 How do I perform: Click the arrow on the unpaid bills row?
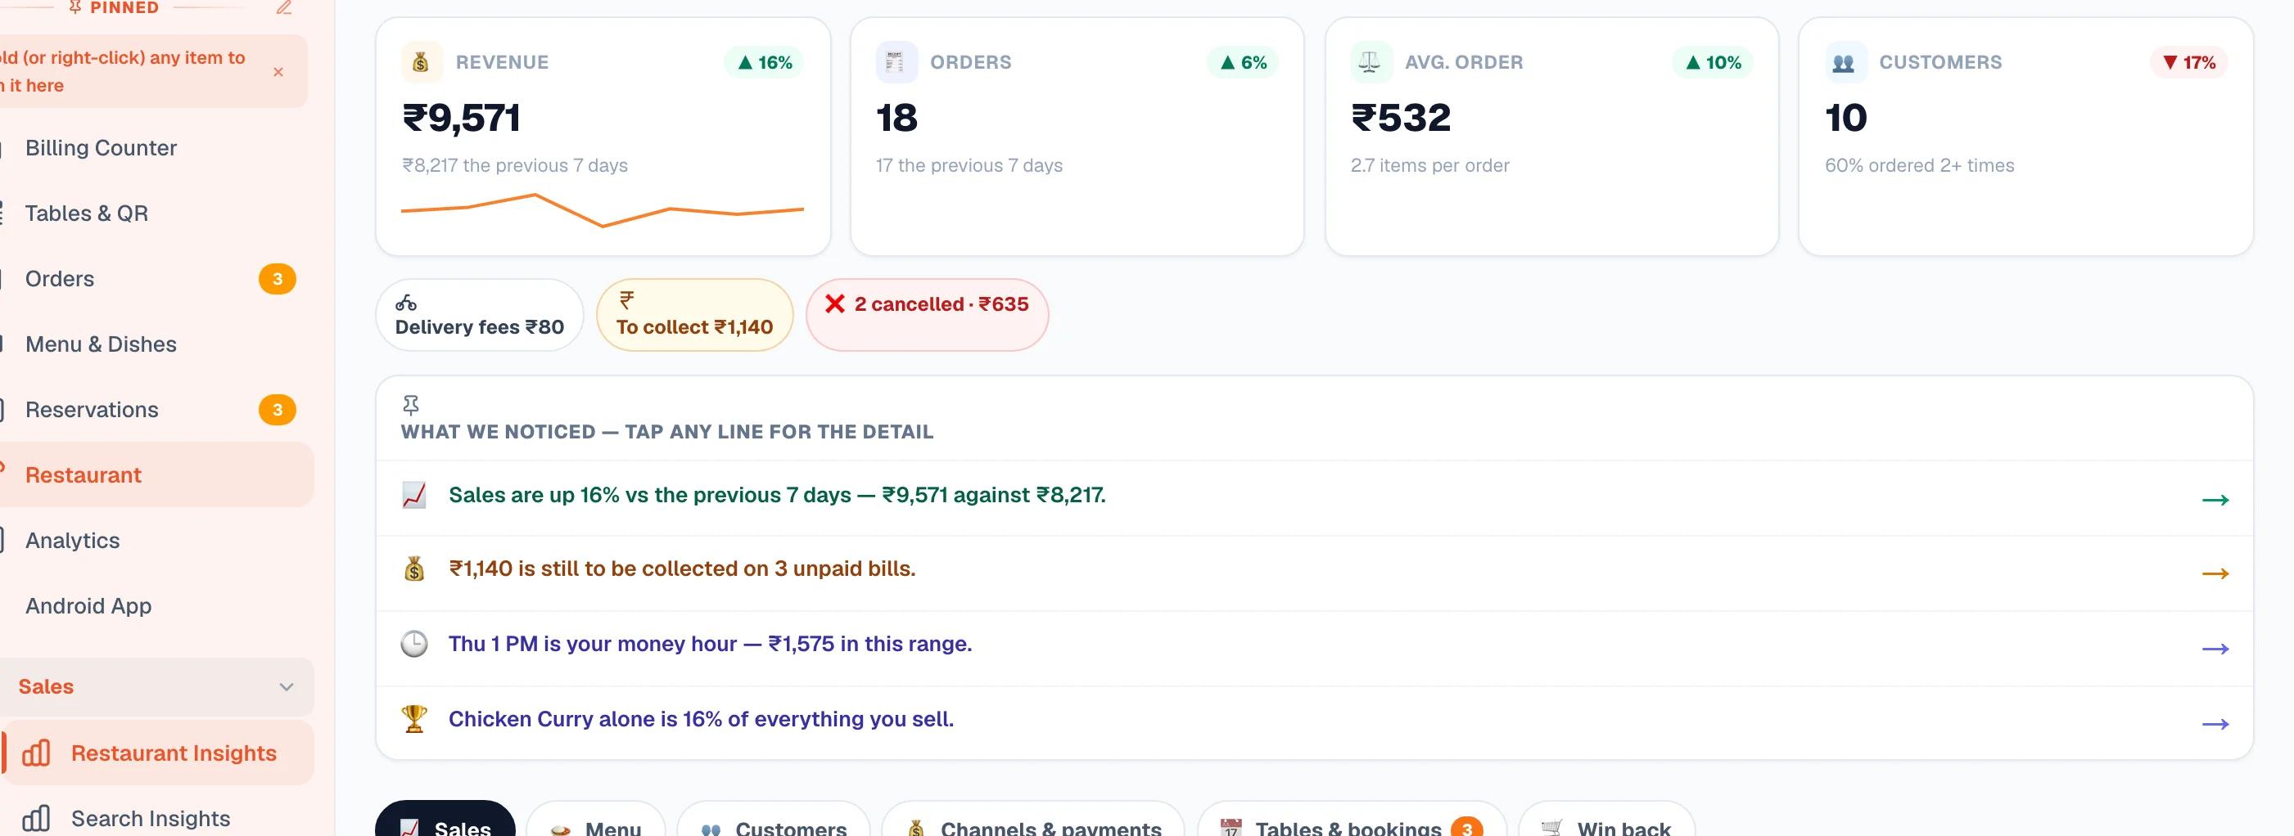tap(2215, 573)
